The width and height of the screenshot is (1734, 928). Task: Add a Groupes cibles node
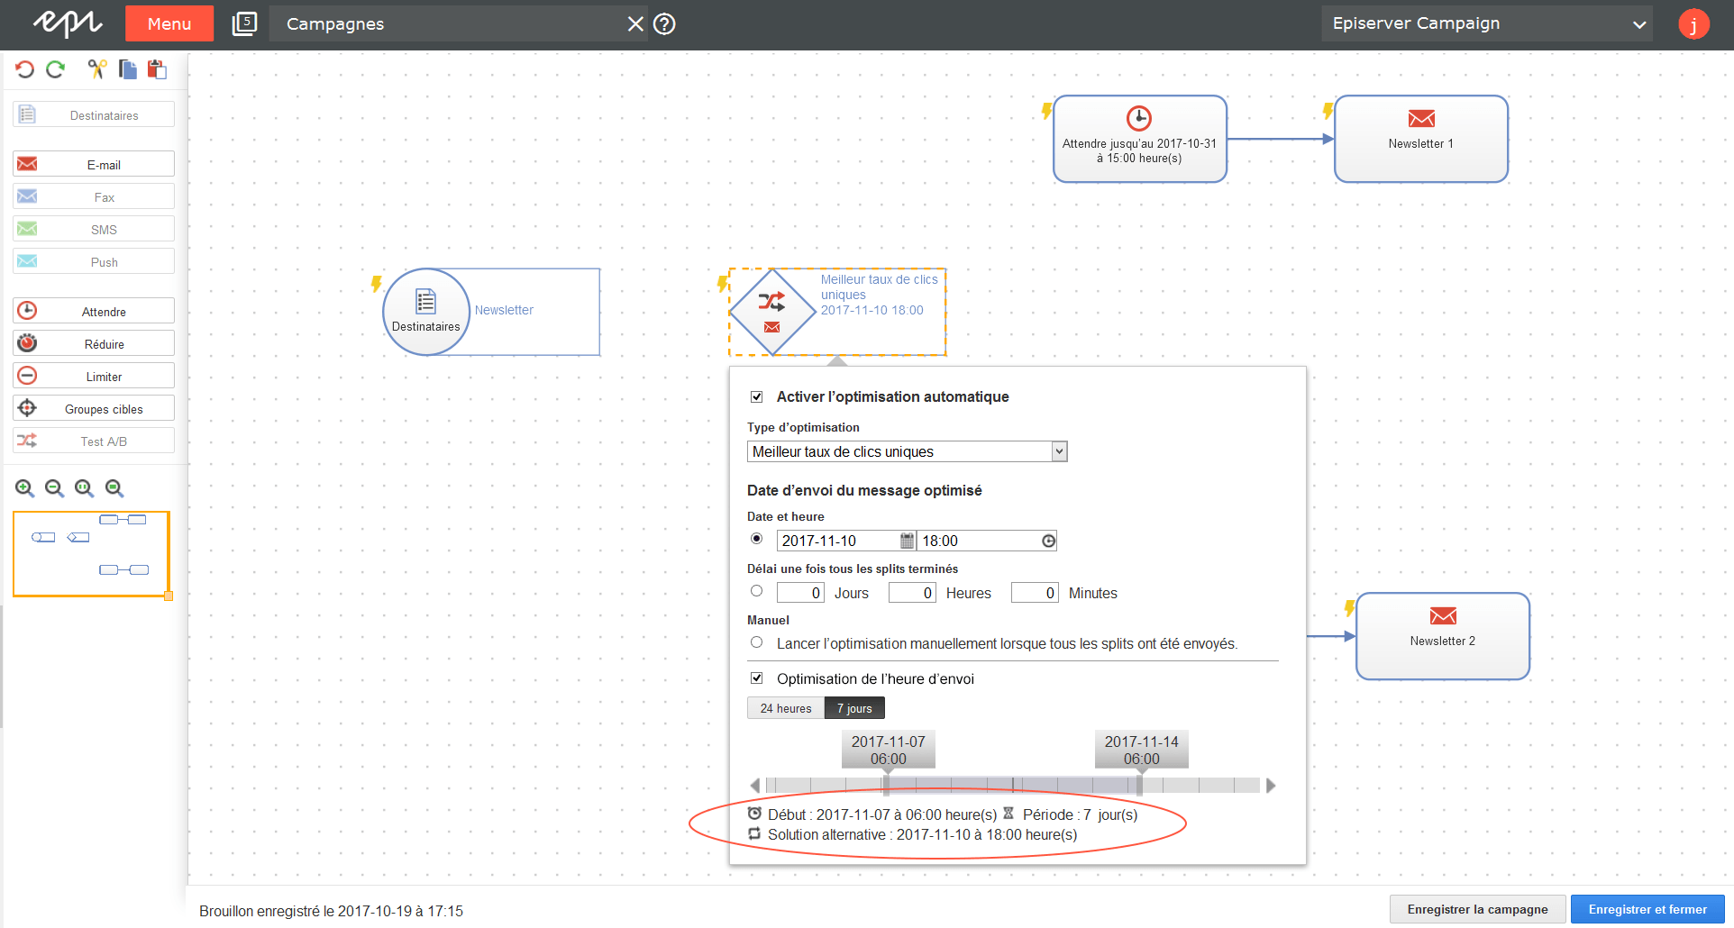(x=94, y=408)
